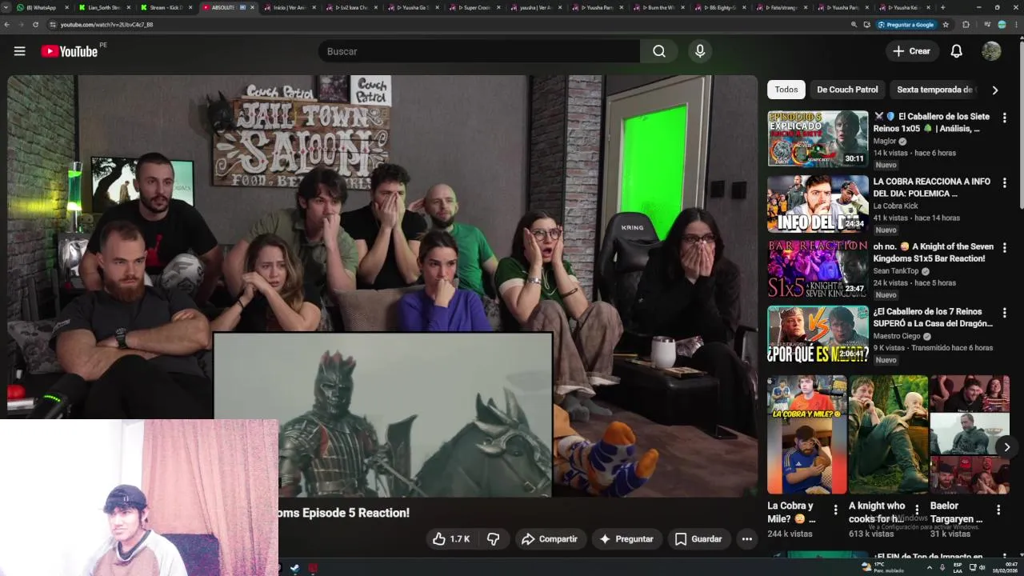The height and width of the screenshot is (576, 1024).
Task: Go back with the browser back arrow
Action: (7, 25)
